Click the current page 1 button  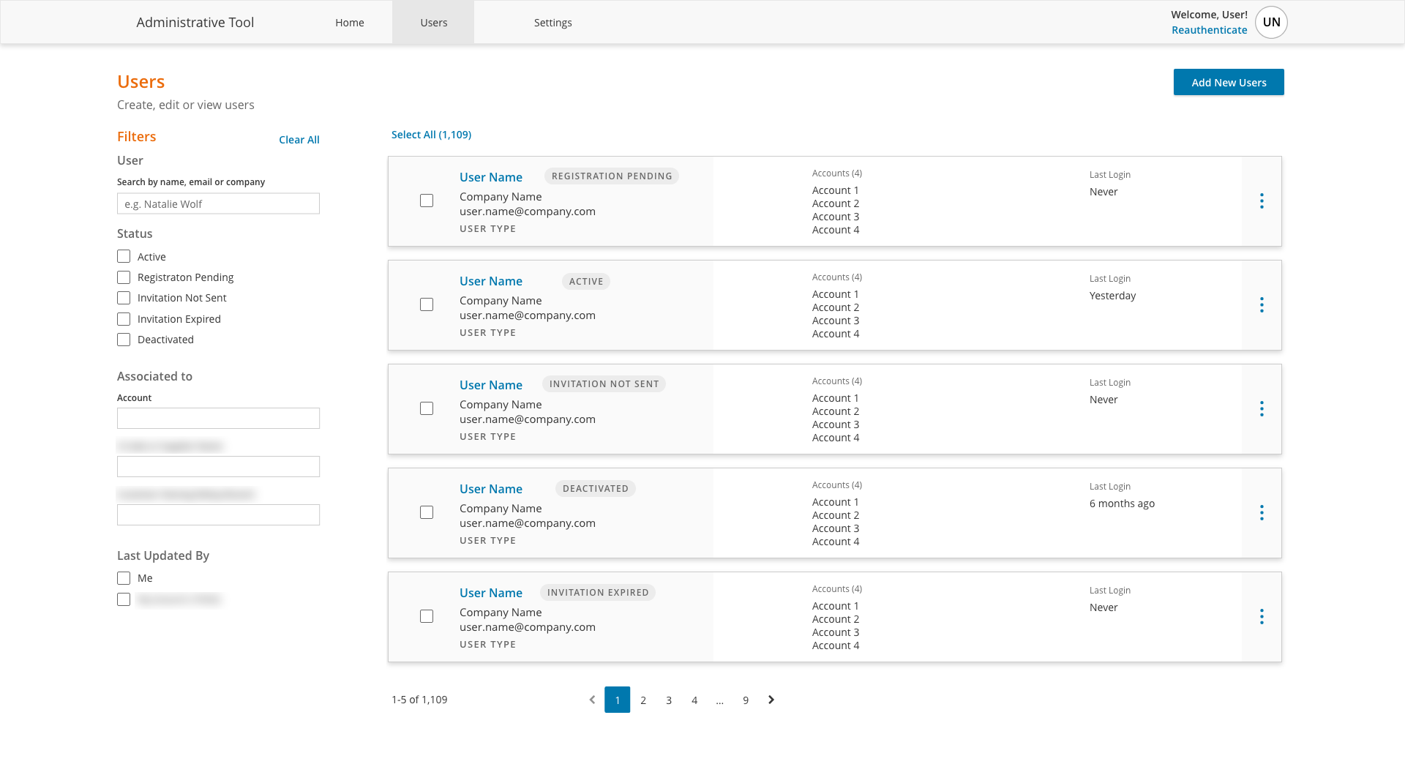pos(618,700)
